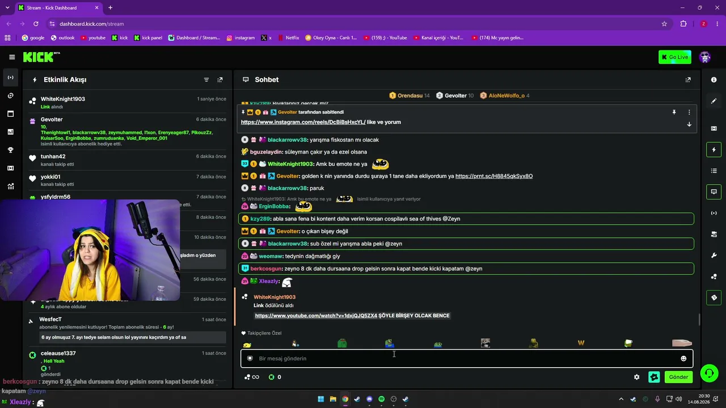Toggle the chat panel icon in right sidebar
This screenshot has height=408, width=726.
click(x=714, y=192)
